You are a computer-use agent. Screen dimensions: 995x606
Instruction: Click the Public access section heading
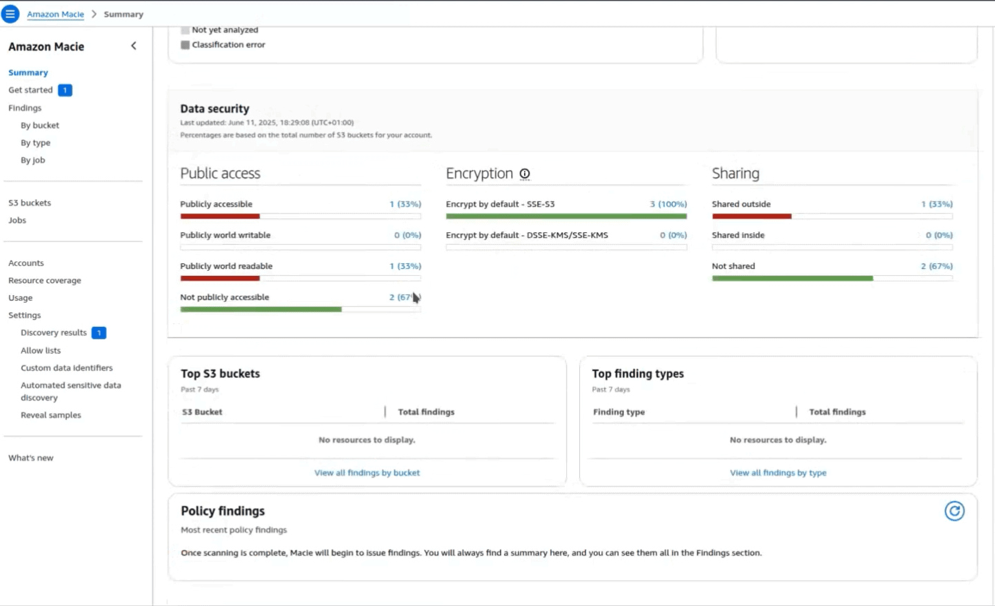[220, 174]
